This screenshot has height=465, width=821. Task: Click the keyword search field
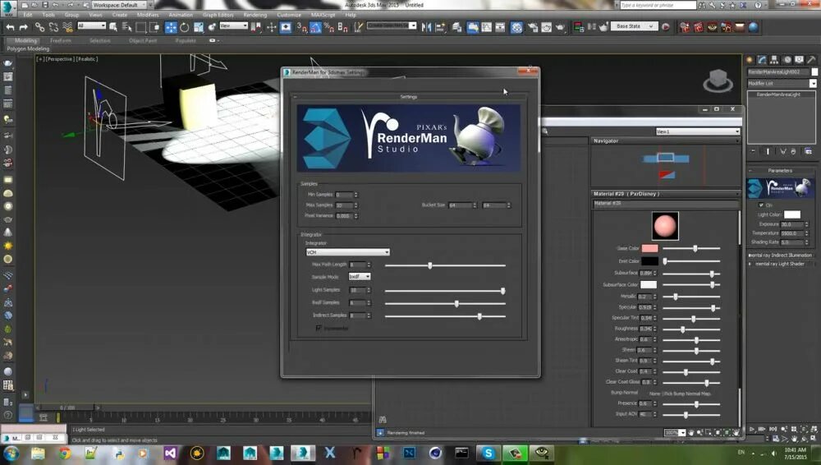coord(658,5)
